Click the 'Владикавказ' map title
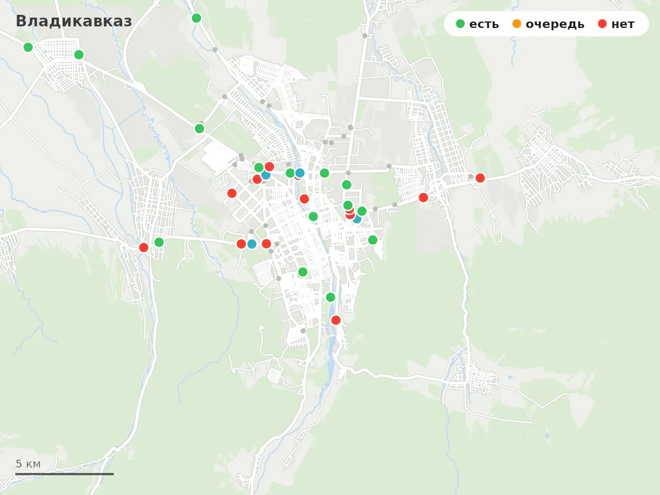The height and width of the screenshot is (495, 660). click(x=74, y=21)
